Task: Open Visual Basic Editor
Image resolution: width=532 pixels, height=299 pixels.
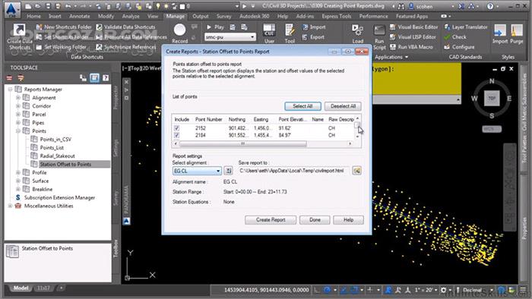Action: pyautogui.click(x=413, y=27)
